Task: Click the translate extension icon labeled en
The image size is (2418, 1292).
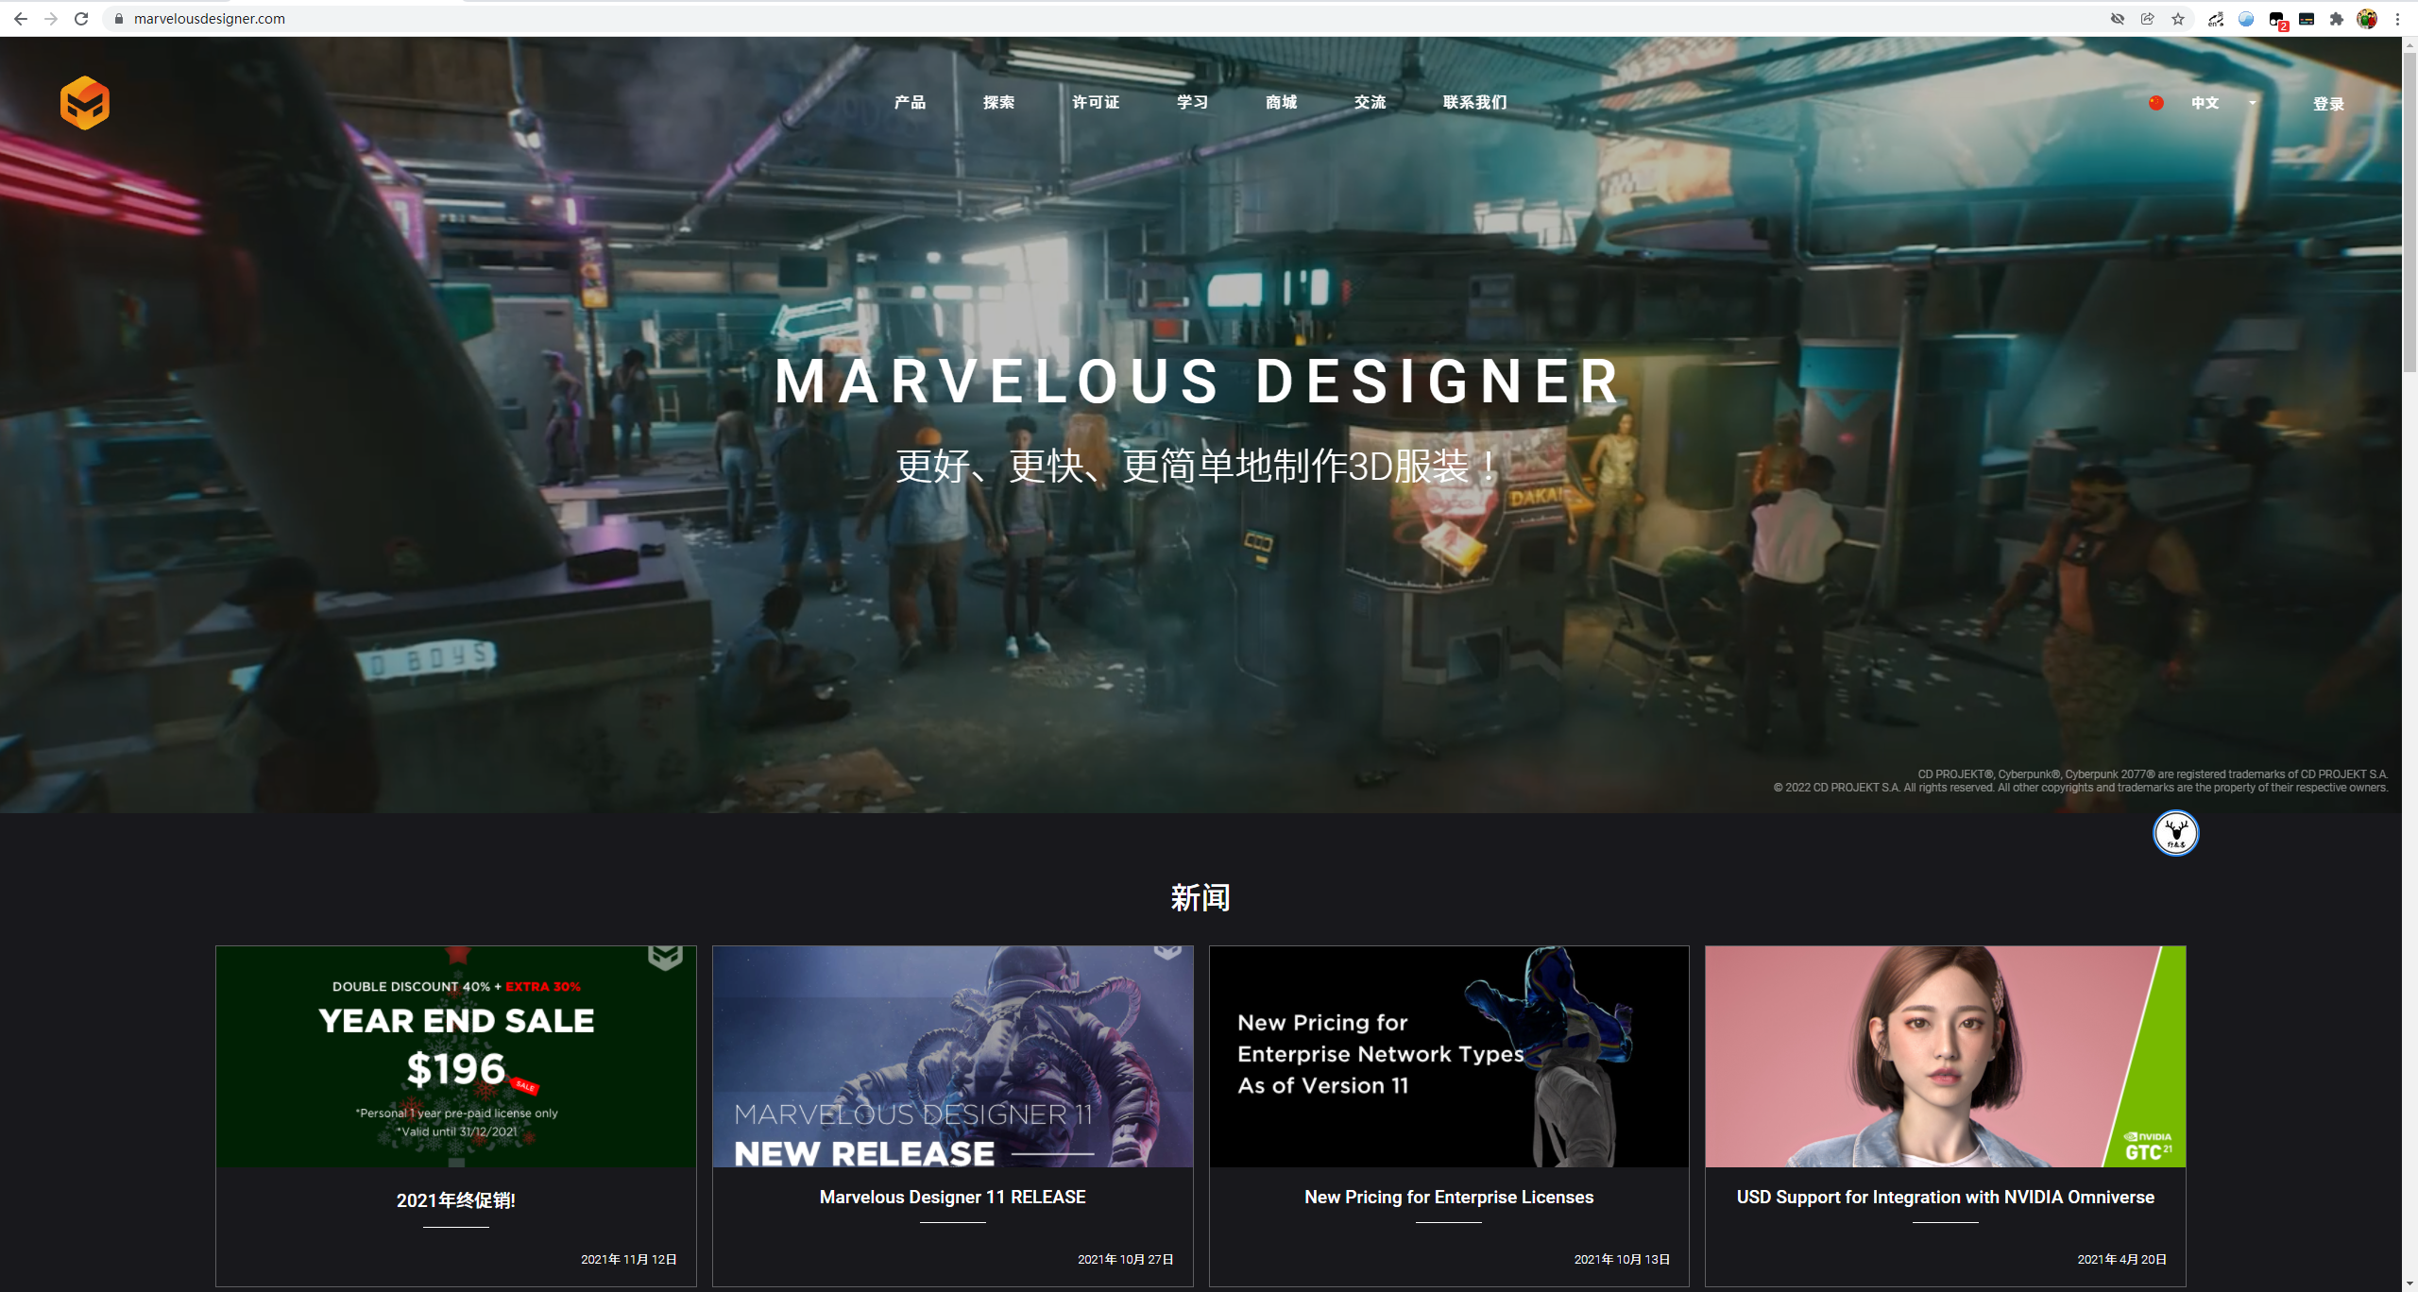Action: 2216,19
